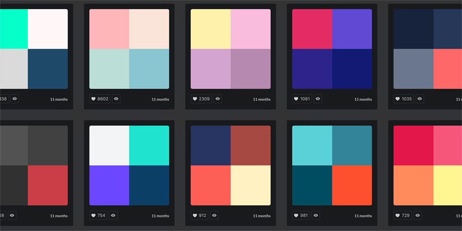This screenshot has width=462, height=231.
Task: Select the dark navy swatch in 754 palette
Action: point(149,185)
